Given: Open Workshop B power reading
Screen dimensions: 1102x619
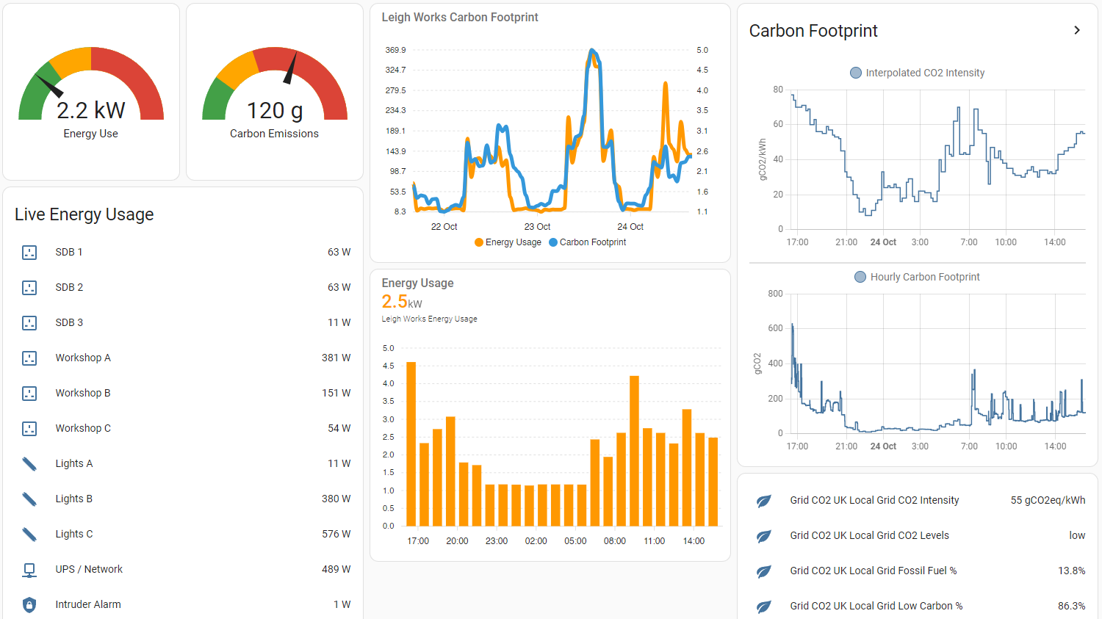Looking at the screenshot, I should point(336,394).
